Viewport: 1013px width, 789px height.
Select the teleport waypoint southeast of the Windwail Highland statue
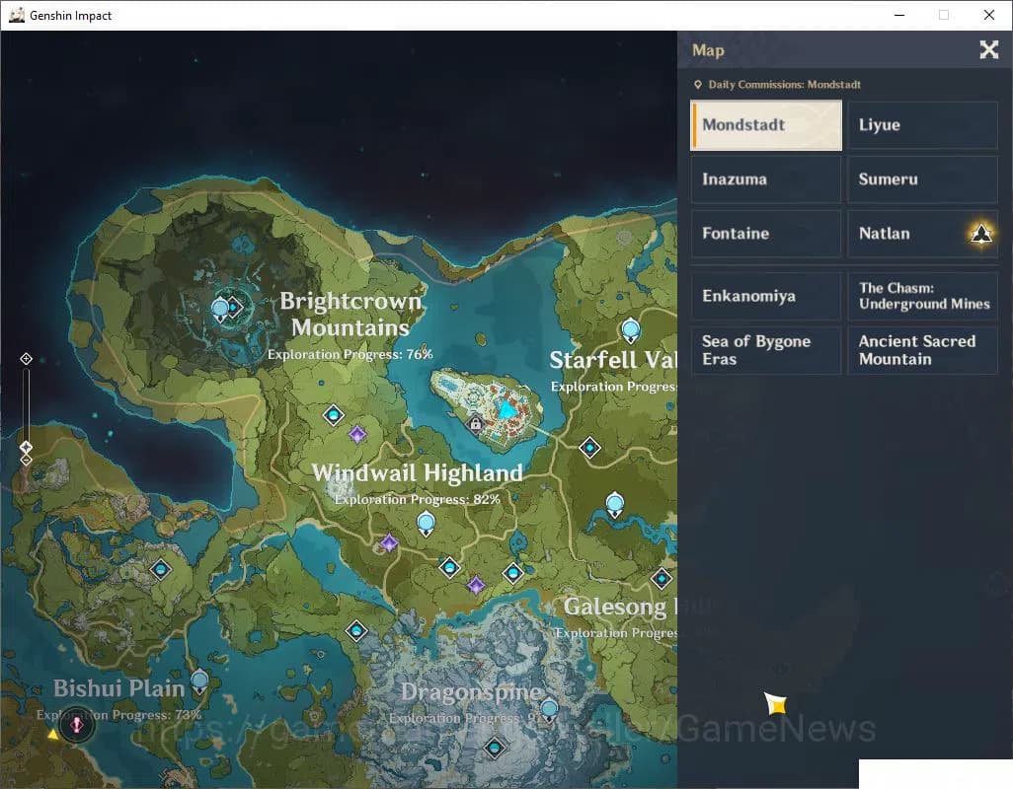click(x=449, y=568)
